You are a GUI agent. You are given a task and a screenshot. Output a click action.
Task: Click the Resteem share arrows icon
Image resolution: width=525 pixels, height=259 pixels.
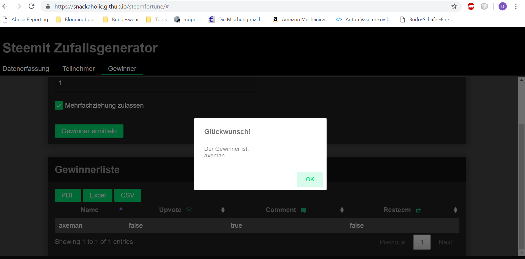(418, 210)
